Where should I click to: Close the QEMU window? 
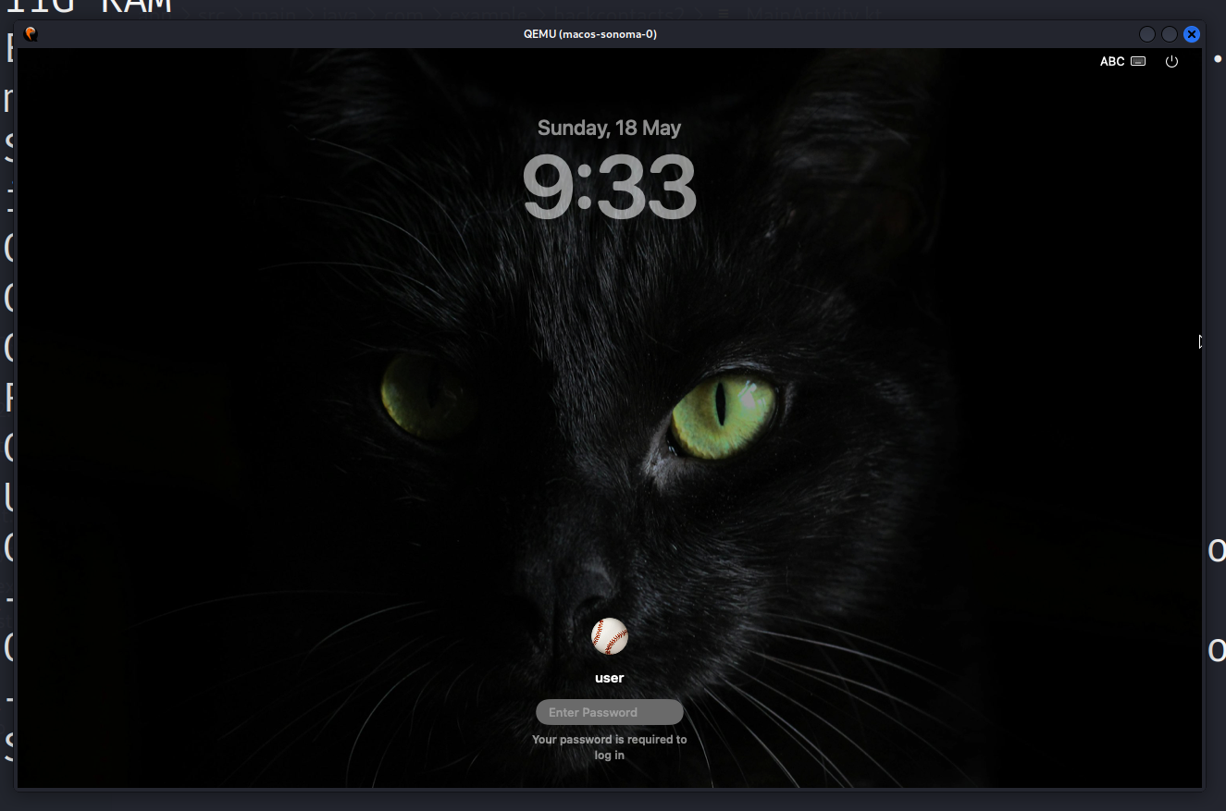tap(1192, 34)
